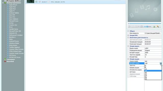Mute audio with the speaker icon
The height and width of the screenshot is (91, 163).
point(142,27)
